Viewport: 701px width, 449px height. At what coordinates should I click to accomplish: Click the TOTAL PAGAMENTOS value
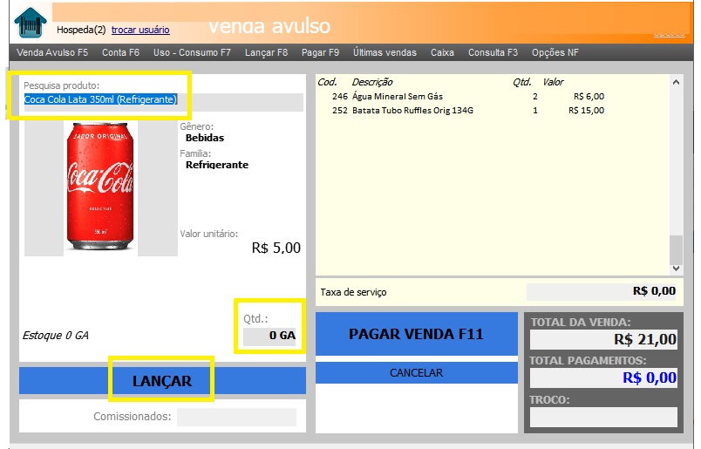603,378
